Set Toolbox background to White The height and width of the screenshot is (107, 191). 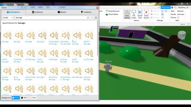point(16,98)
